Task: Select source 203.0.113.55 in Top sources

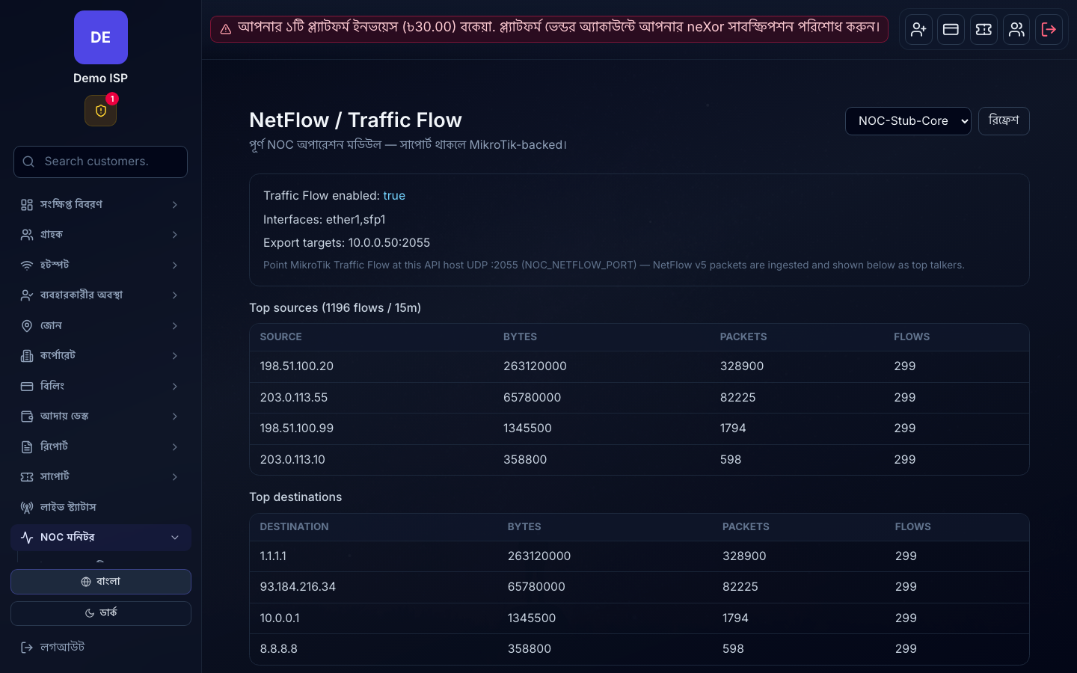Action: point(294,398)
